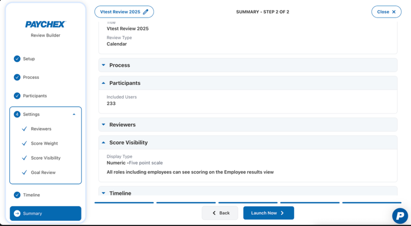The height and width of the screenshot is (226, 411).
Task: Open Score Visibility sub-step in sidebar
Action: click(46, 158)
